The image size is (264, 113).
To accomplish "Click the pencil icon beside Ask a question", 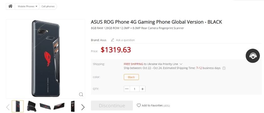I will (112, 40).
